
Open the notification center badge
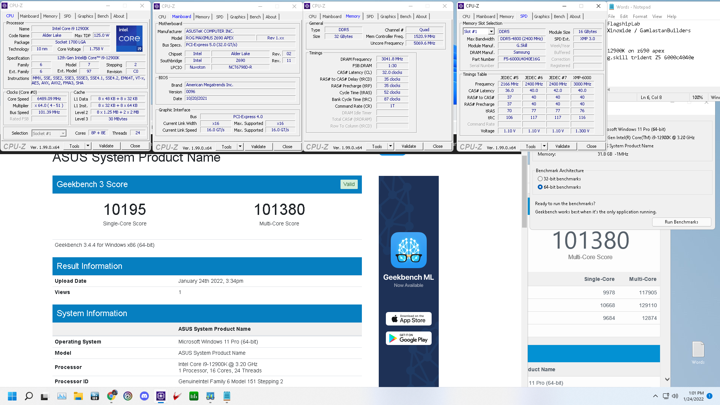[x=709, y=396]
